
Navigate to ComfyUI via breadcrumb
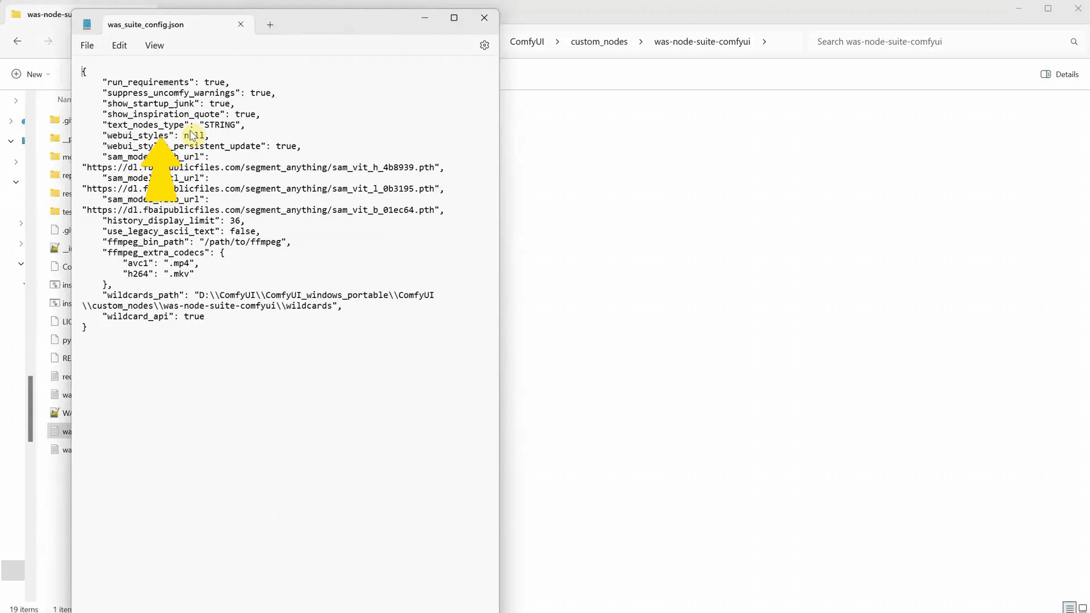[527, 41]
